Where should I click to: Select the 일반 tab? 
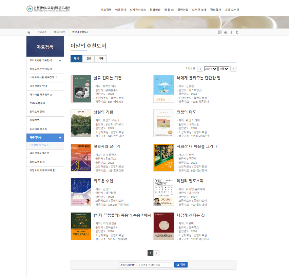coord(89,59)
